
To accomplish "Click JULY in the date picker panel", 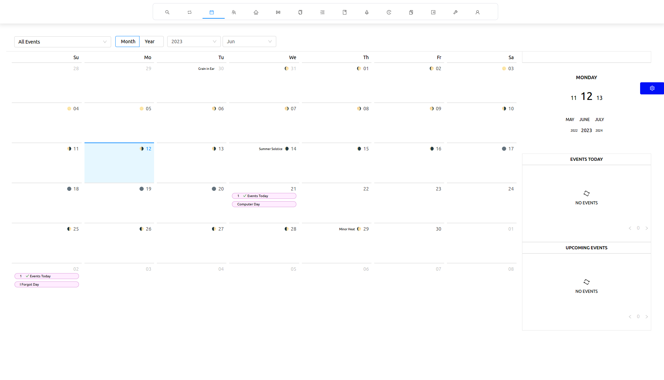I will tap(599, 120).
